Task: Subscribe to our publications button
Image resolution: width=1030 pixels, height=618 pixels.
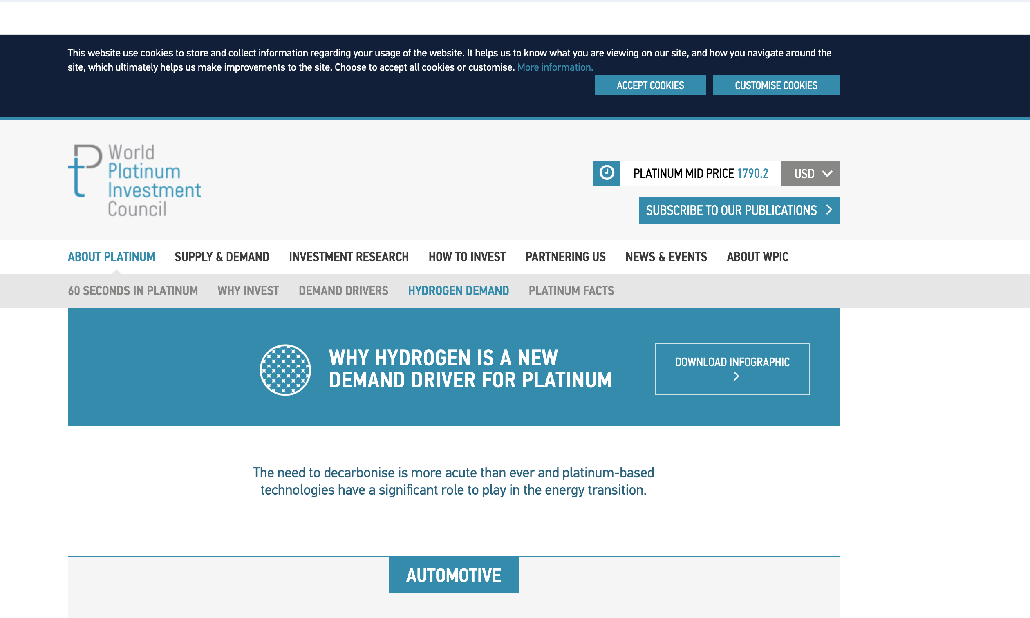Action: click(739, 210)
